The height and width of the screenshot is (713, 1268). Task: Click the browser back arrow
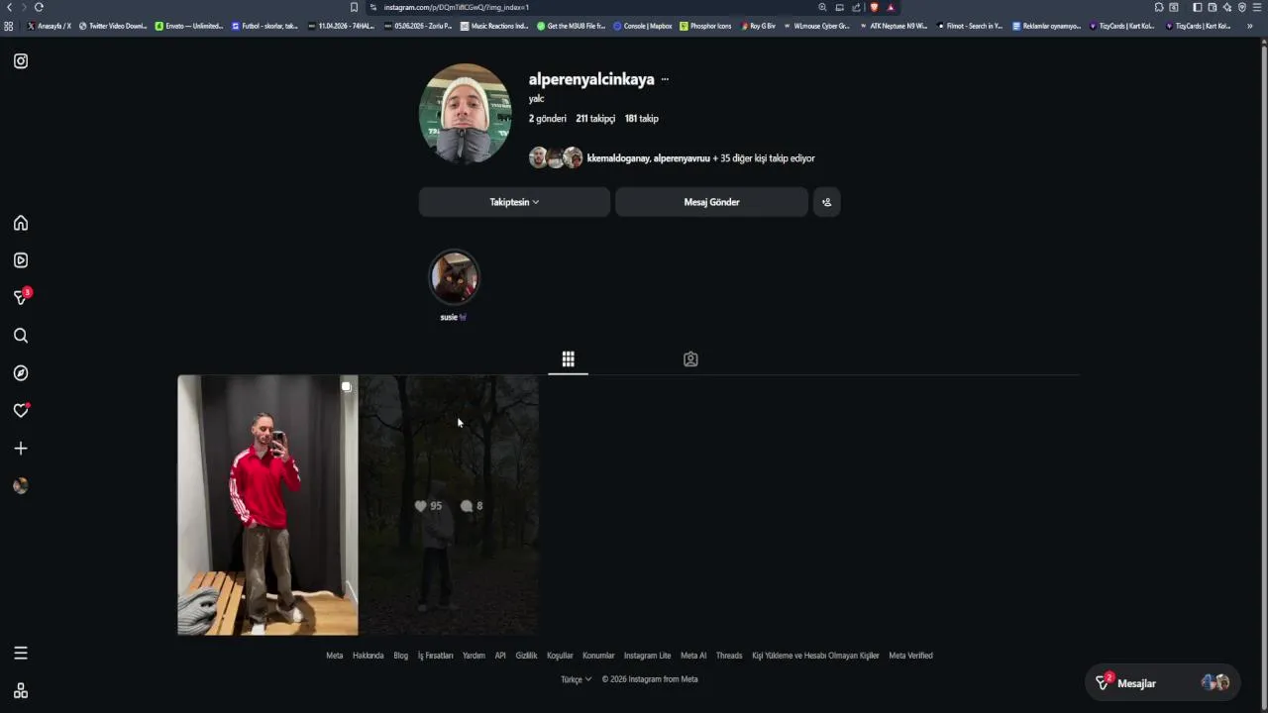pyautogui.click(x=9, y=7)
